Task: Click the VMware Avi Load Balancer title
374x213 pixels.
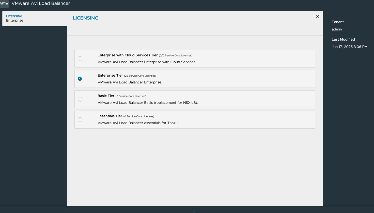Action: coord(41,3)
